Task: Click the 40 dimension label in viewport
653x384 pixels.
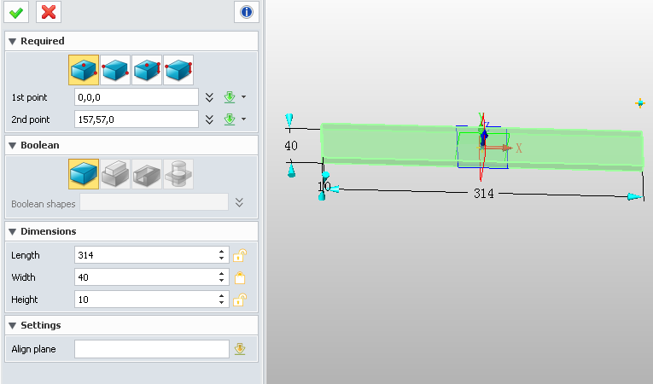Action: click(291, 145)
